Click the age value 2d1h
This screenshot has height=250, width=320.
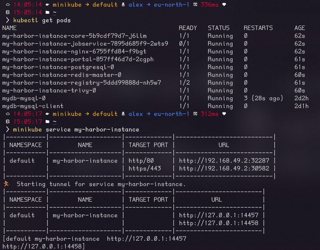[301, 106]
